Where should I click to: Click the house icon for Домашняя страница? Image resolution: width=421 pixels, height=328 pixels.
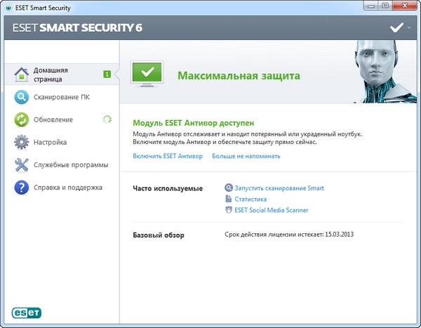[x=22, y=74]
